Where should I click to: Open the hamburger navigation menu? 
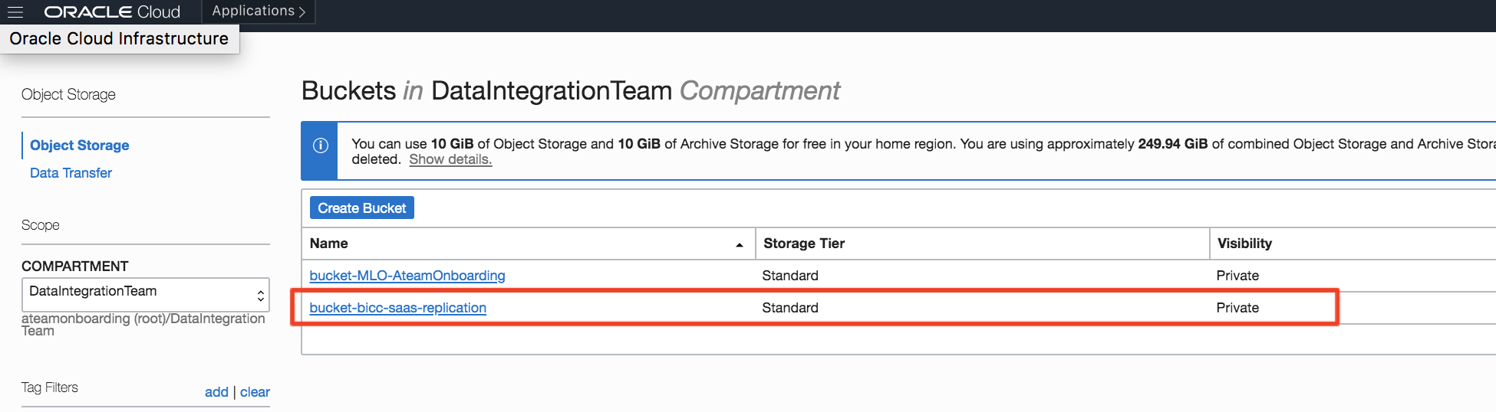pyautogui.click(x=15, y=11)
